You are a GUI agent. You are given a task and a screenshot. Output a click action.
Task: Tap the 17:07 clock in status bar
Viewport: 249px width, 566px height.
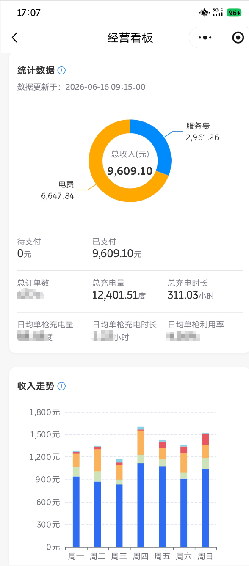29,13
